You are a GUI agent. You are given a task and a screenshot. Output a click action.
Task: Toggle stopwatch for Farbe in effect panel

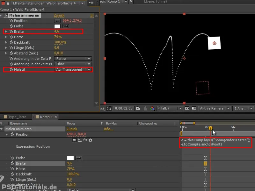[x=11, y=26]
